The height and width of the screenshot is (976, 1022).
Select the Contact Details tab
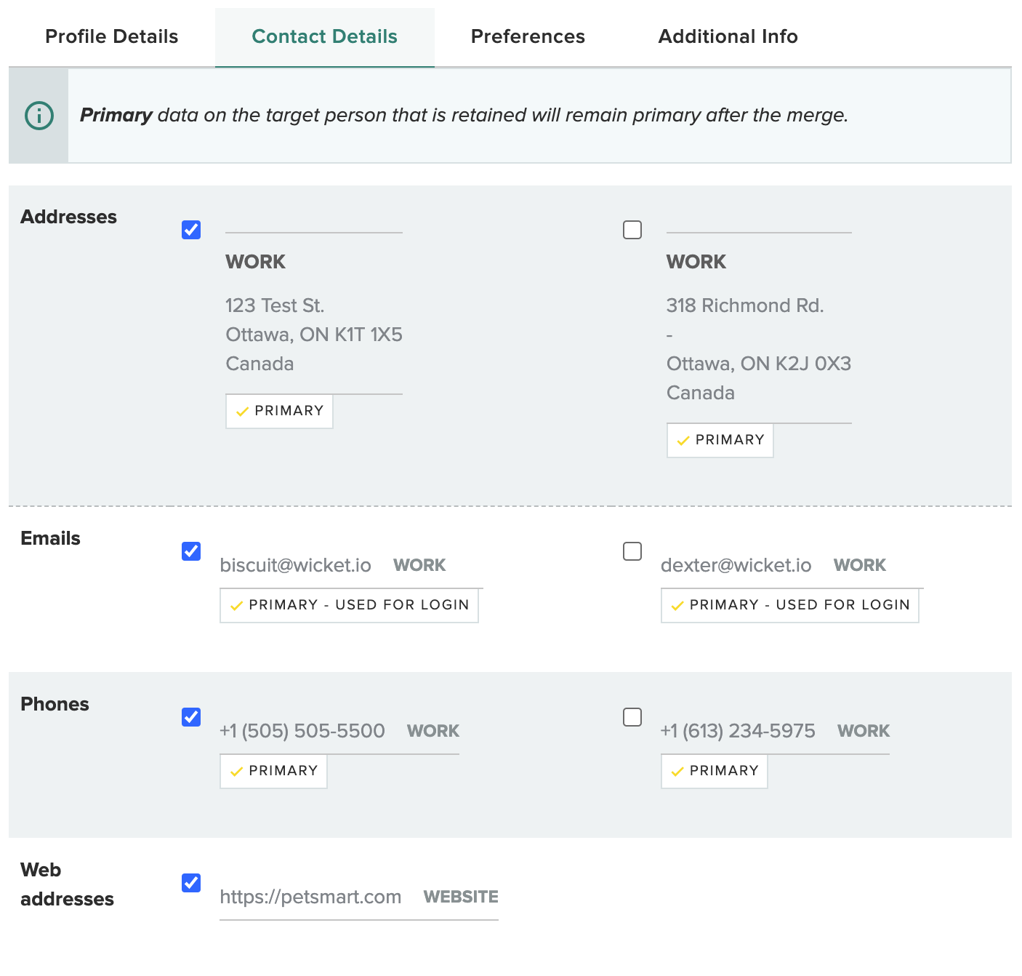tap(324, 36)
